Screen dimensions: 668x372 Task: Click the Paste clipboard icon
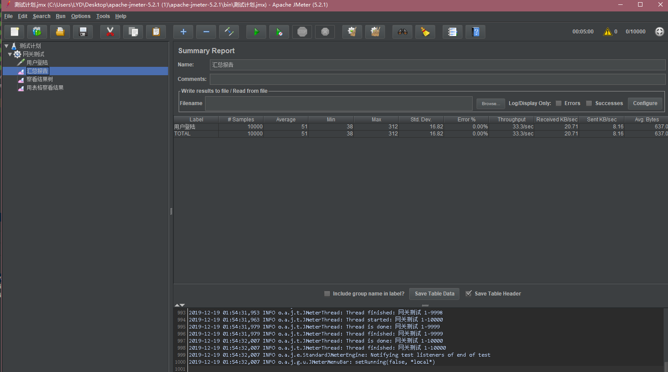[x=156, y=32]
